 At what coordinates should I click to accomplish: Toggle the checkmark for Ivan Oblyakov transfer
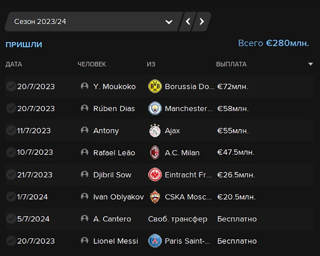(11, 197)
